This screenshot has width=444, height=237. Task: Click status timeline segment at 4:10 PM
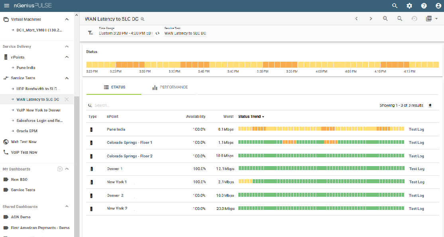(383, 65)
